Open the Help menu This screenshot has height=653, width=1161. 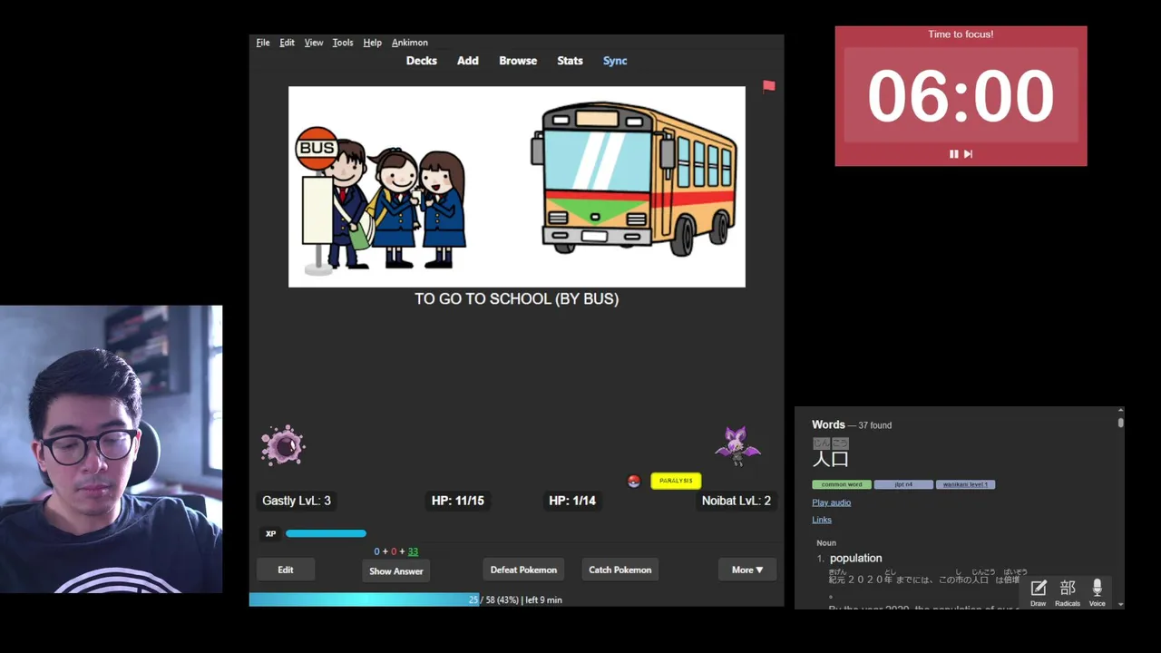[372, 43]
